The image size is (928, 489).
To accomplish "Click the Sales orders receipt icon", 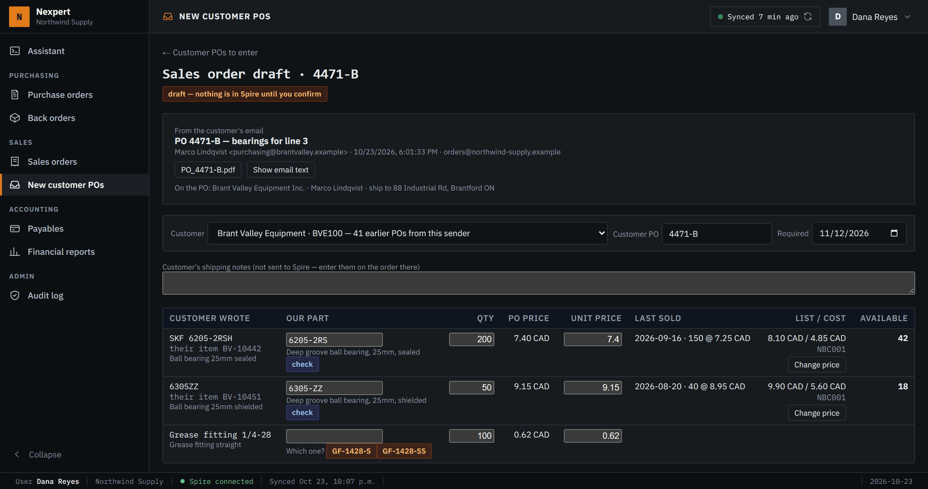I will click(15, 161).
